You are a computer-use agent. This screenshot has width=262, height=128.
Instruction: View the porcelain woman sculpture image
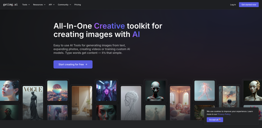point(253,91)
